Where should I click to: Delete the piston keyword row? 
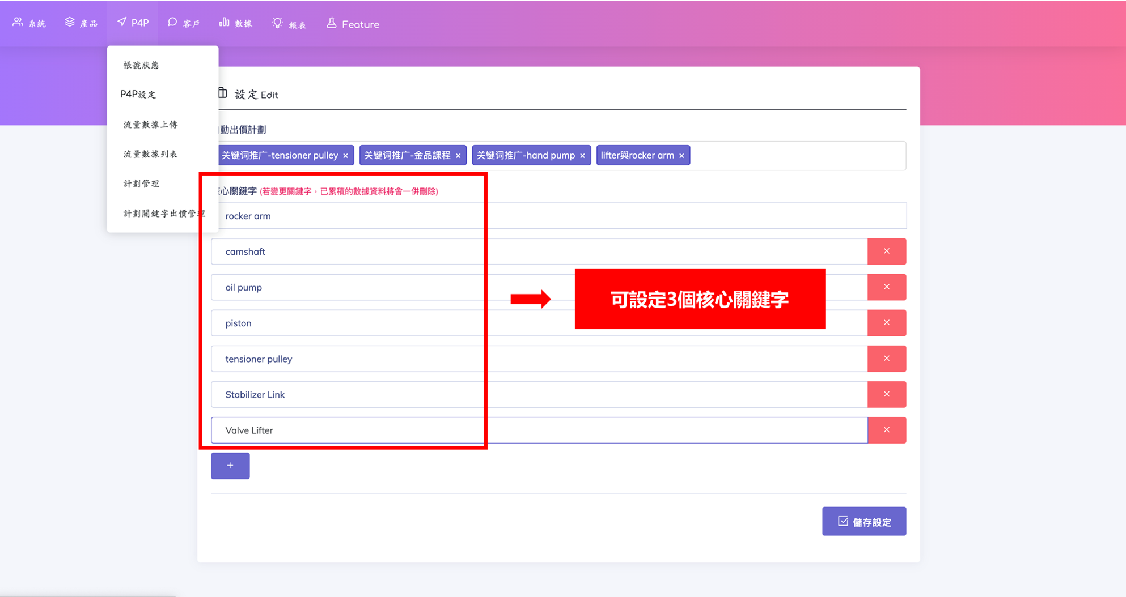tap(886, 323)
